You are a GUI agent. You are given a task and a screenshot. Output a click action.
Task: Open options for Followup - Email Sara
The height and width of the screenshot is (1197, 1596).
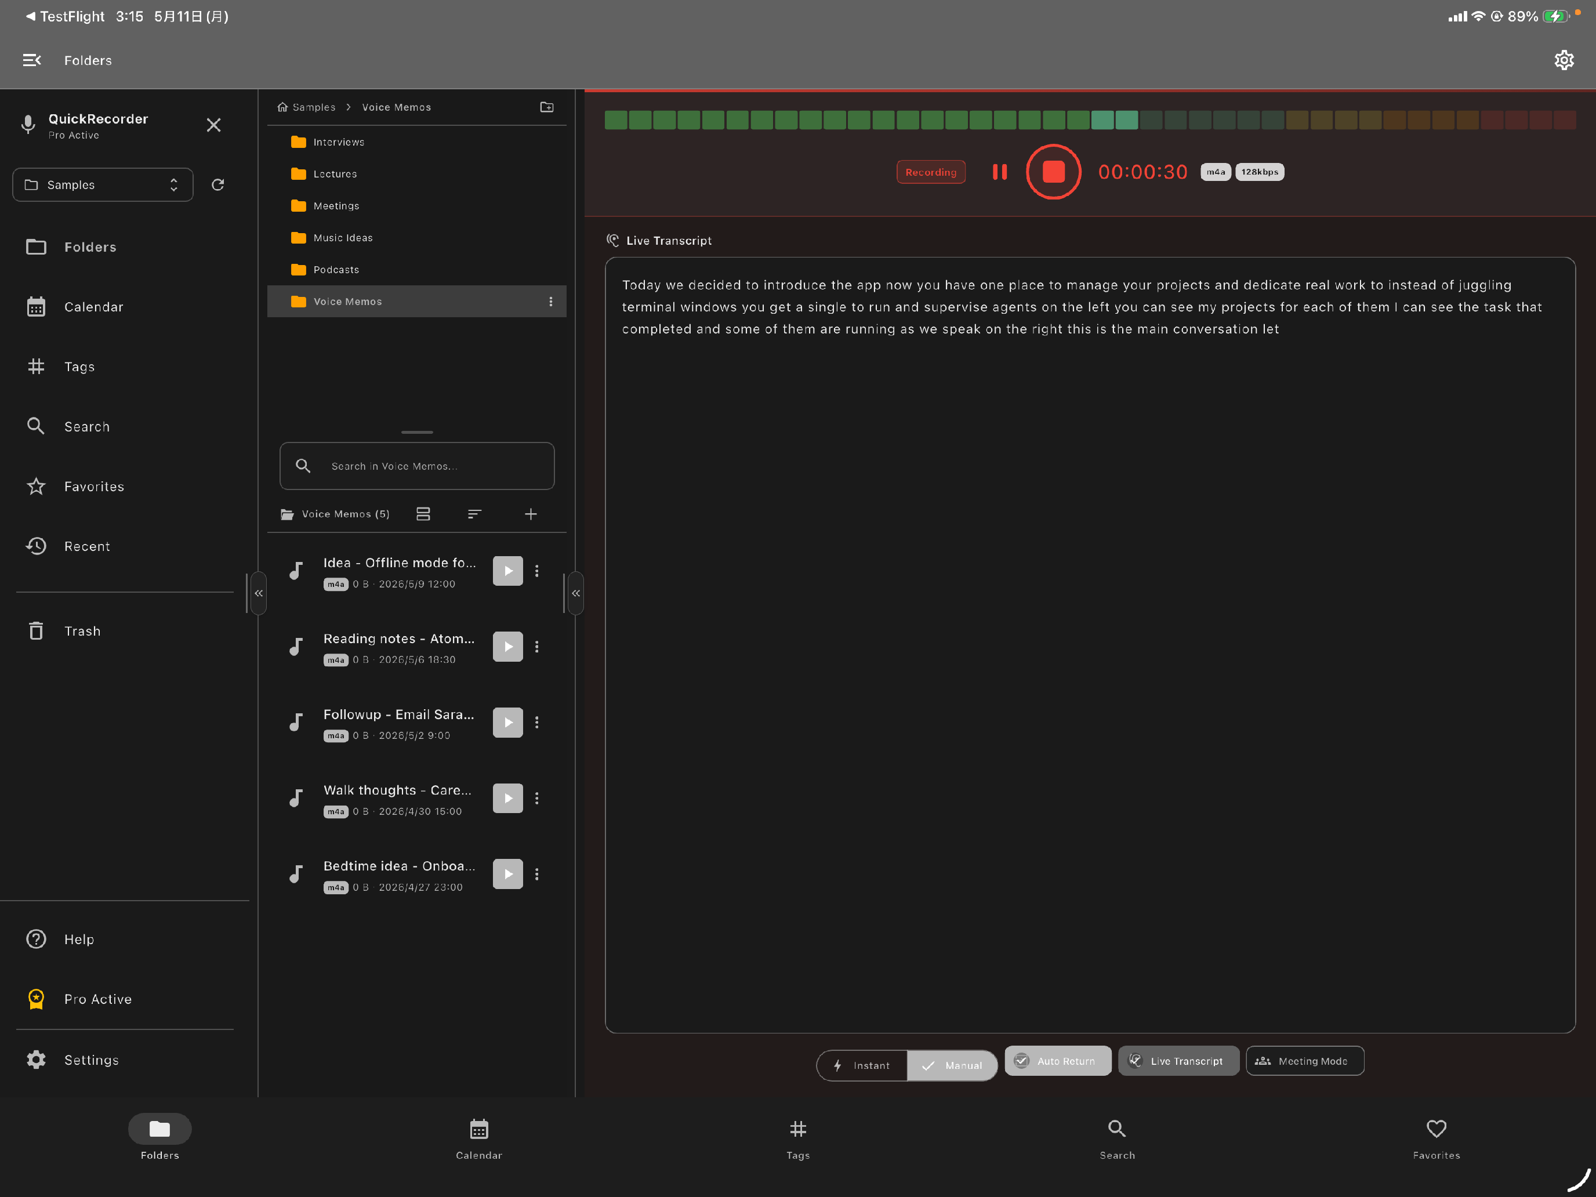(537, 722)
